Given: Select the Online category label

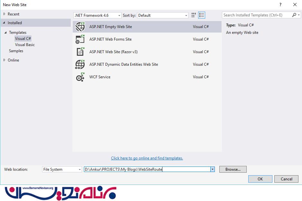Looking at the screenshot, I should point(14,60).
